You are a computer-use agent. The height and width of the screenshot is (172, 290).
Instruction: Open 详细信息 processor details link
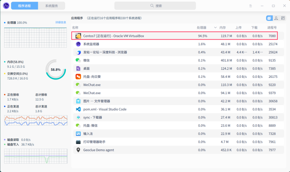click(61, 22)
